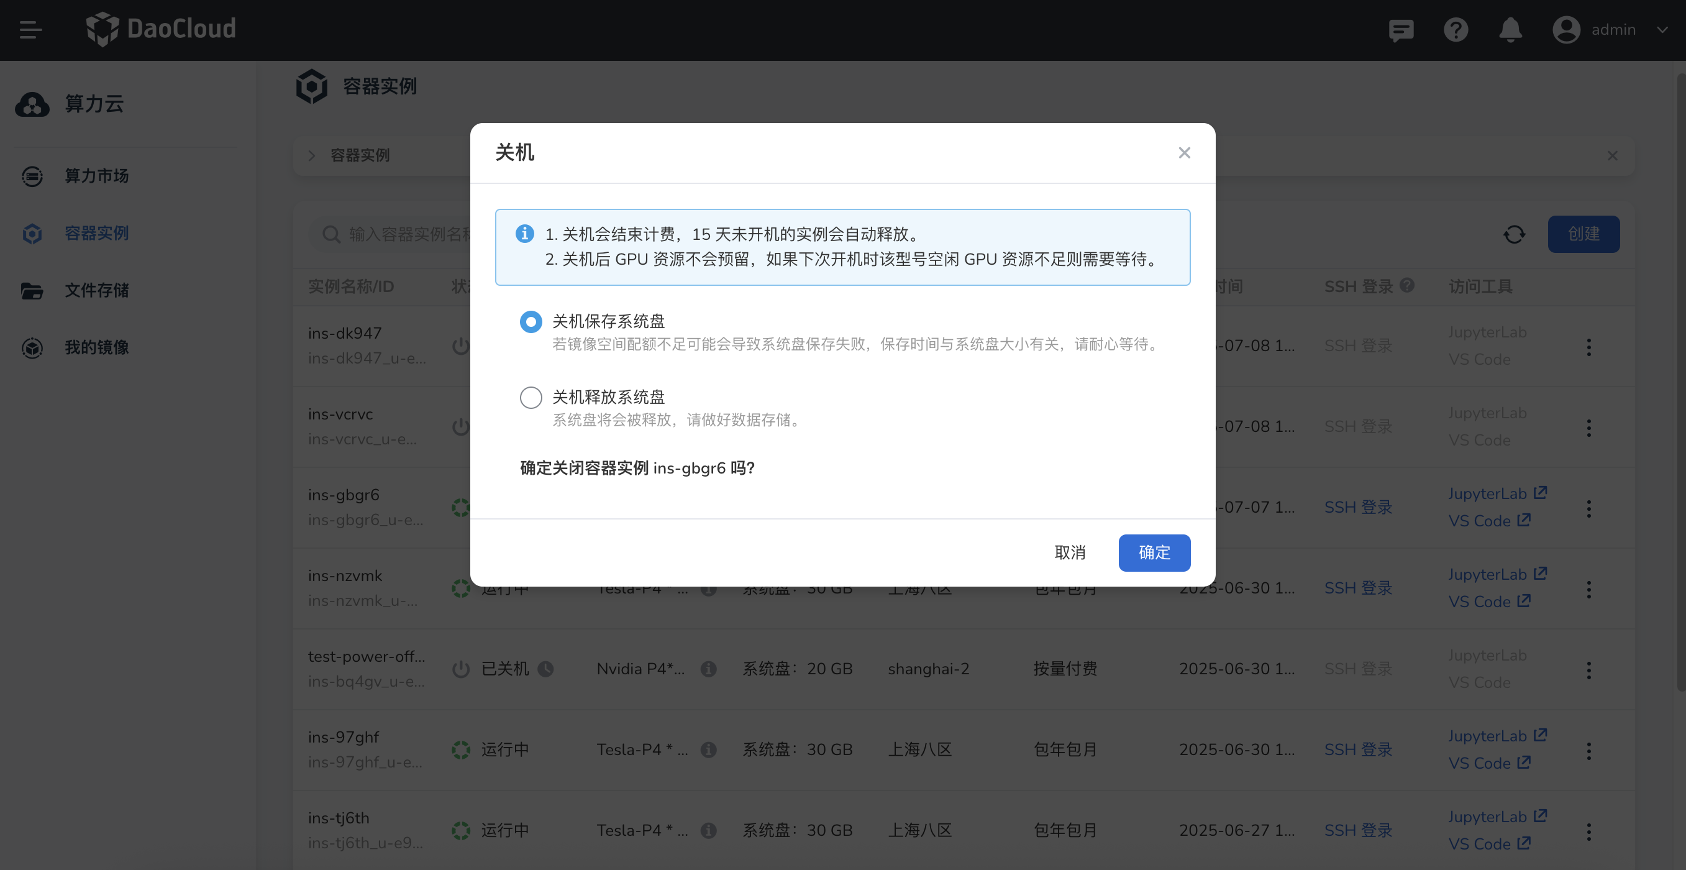The height and width of the screenshot is (870, 1686).
Task: Open the help icon in the top bar
Action: [x=1456, y=29]
